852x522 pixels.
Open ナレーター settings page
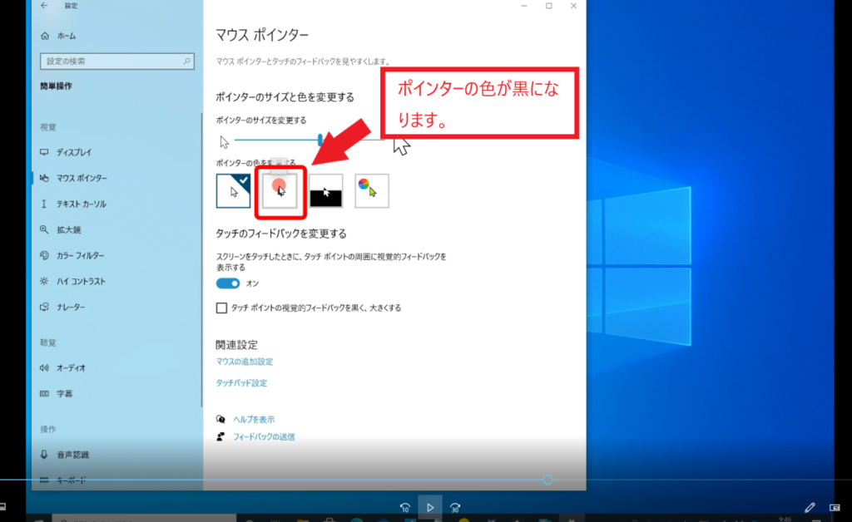[x=70, y=308]
